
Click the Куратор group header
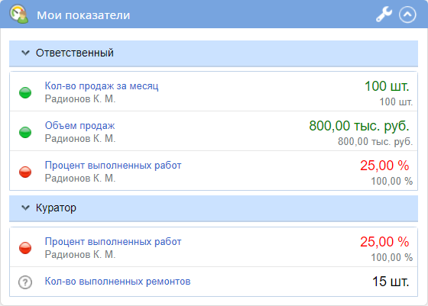[x=213, y=208]
